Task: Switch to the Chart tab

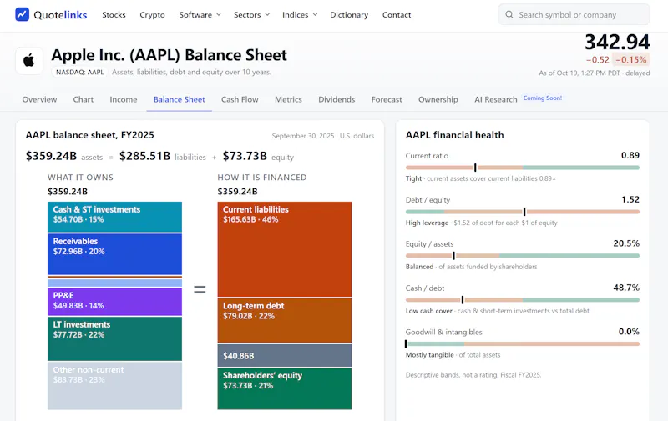Action: tap(83, 99)
